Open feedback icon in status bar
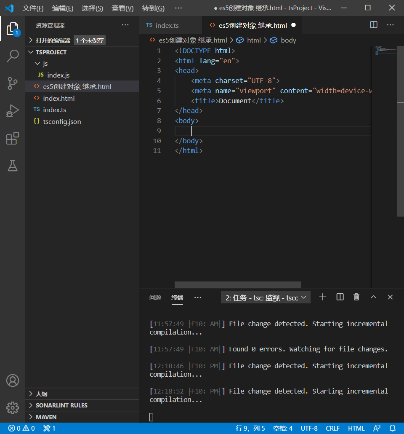The image size is (404, 434). coord(377,429)
